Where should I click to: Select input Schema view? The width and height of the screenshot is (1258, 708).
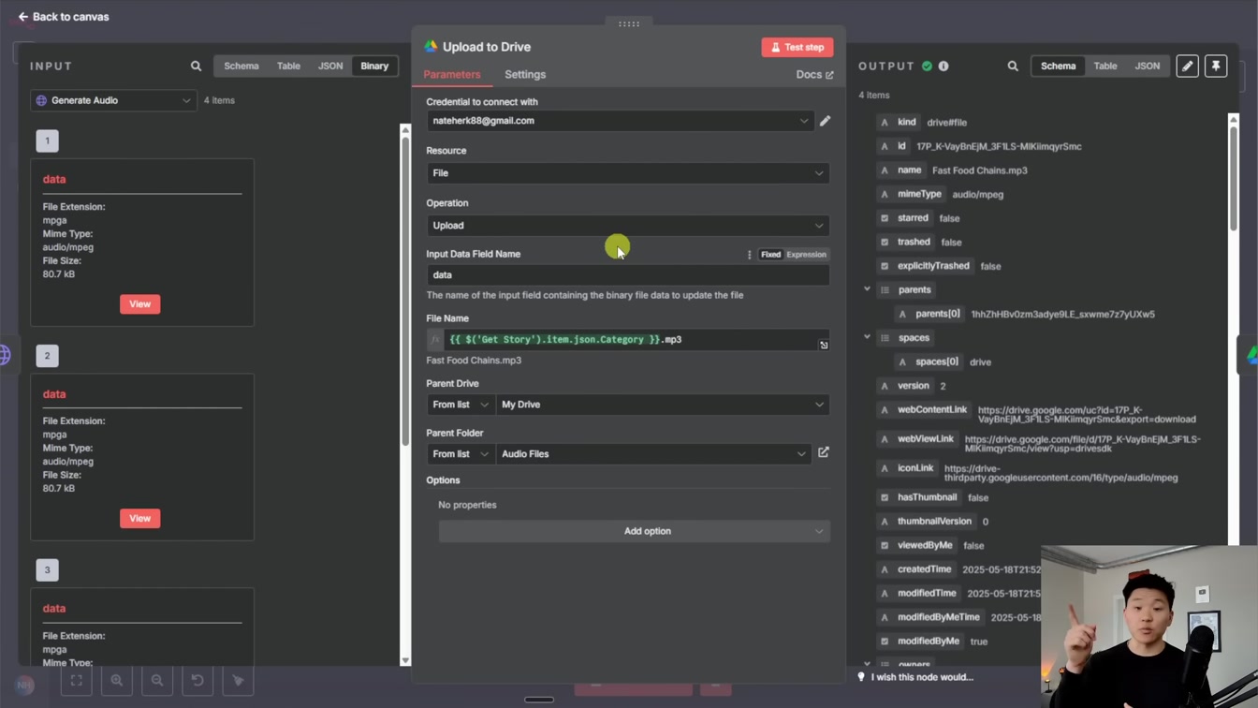[x=241, y=66]
